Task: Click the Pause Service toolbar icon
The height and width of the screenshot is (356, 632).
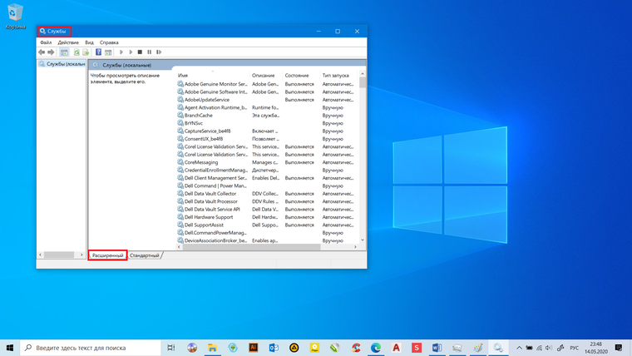Action: [150, 52]
